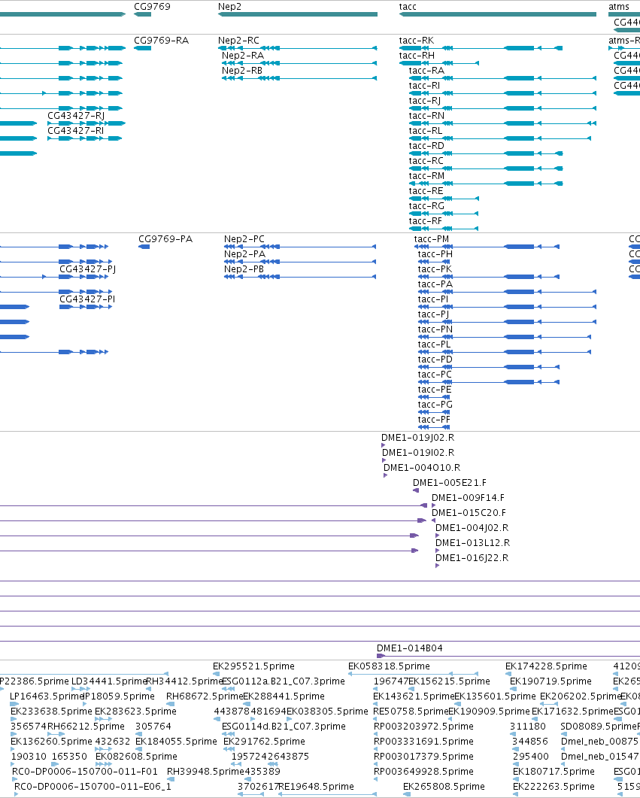This screenshot has height=798, width=640.
Task: Click BAC end label DME1-005E21.F
Action: (x=449, y=482)
